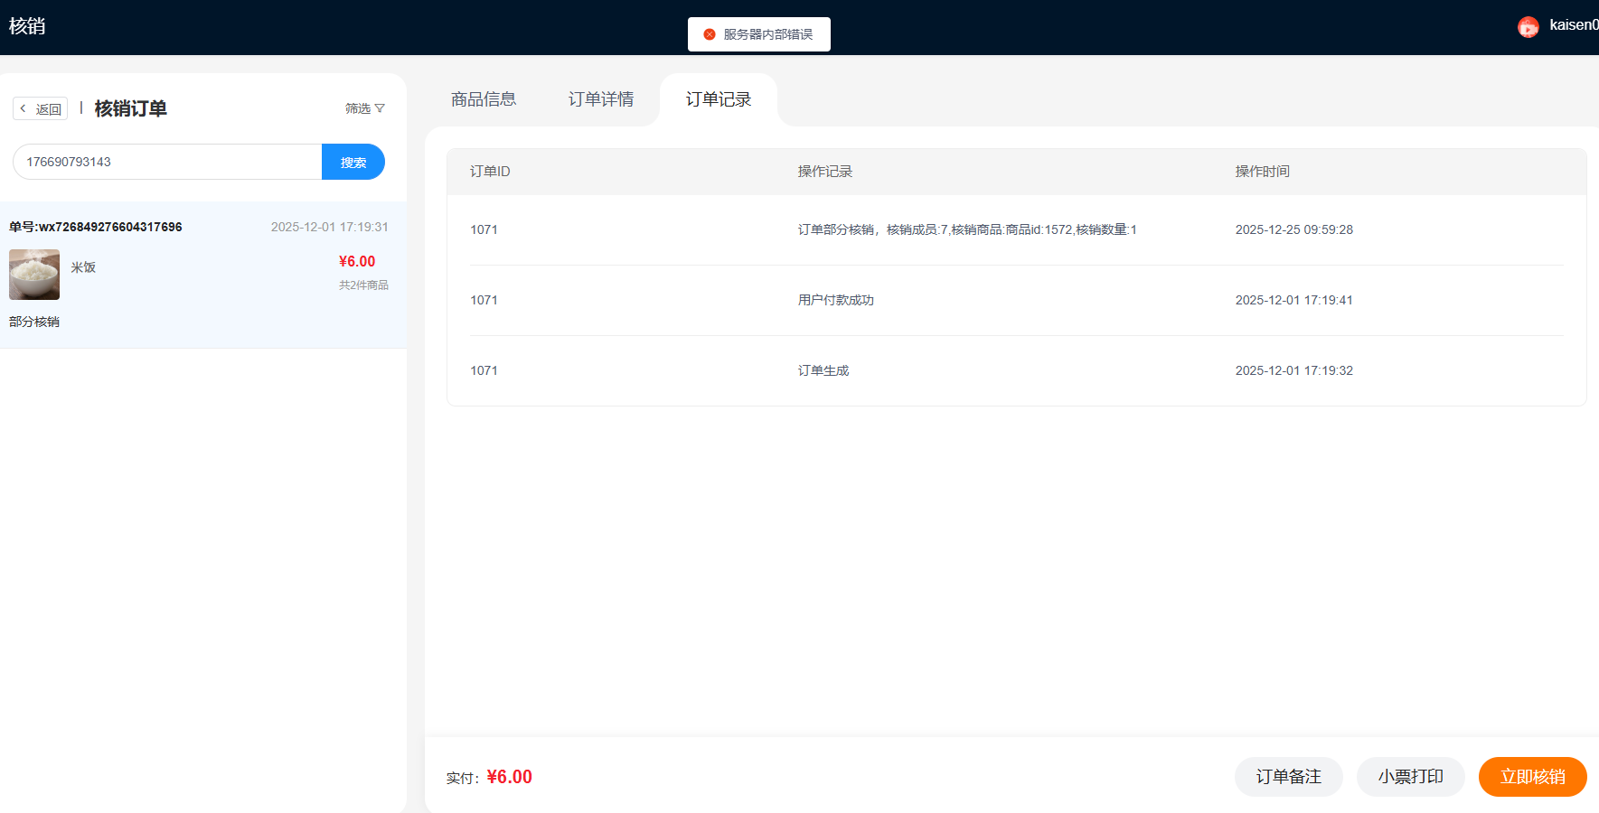1599x813 pixels.
Task: Click the orange 立即核销 button
Action: pos(1532,777)
